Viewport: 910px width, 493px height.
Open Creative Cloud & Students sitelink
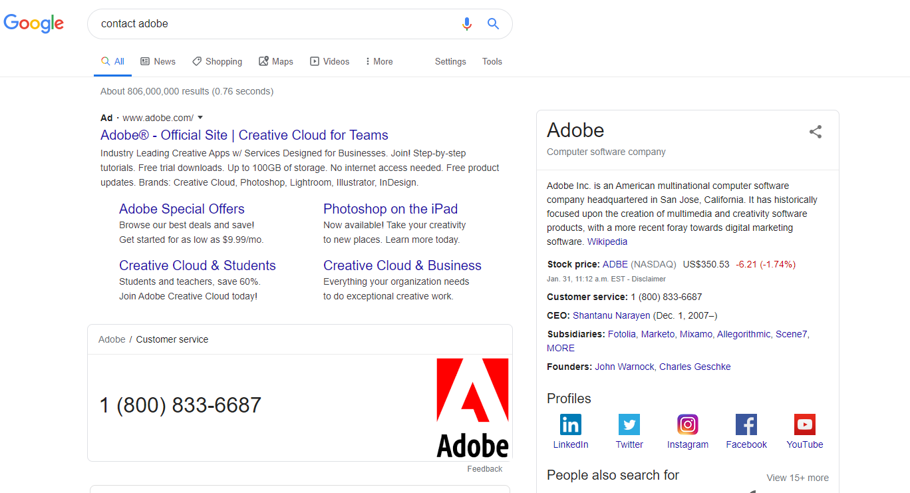point(198,265)
